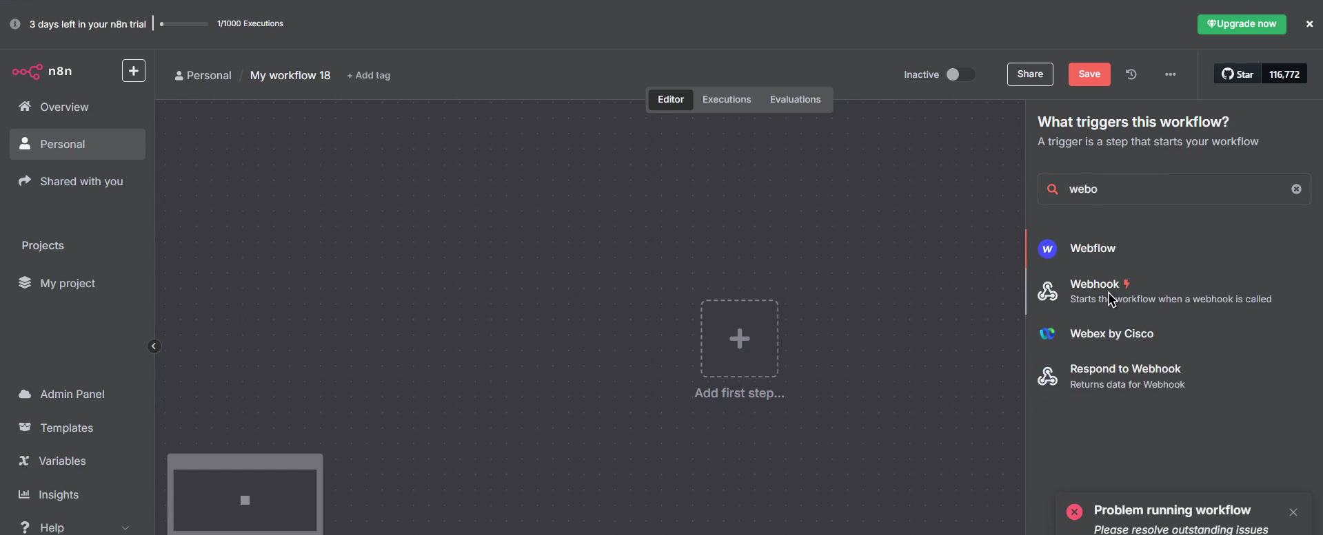The image size is (1323, 535).
Task: Open the Admin Panel
Action: coord(77,395)
